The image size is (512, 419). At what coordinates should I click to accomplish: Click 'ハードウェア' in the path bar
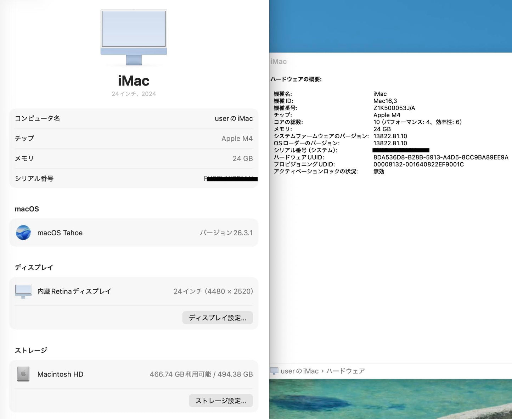coord(345,371)
